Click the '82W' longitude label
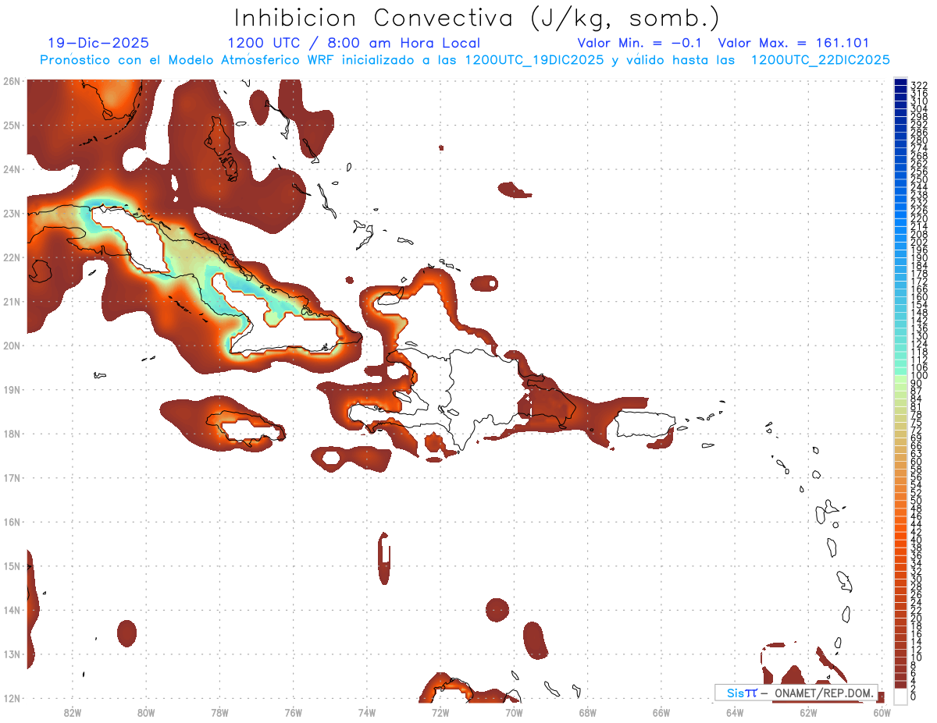 point(73,712)
